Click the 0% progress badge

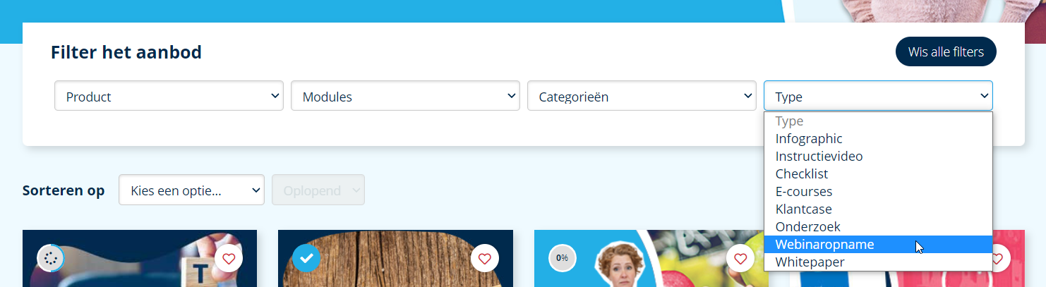coord(562,258)
